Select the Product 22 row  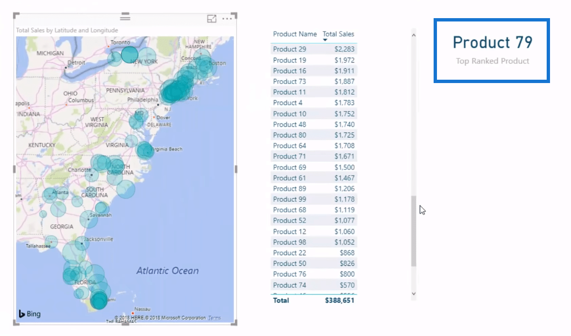[313, 252]
